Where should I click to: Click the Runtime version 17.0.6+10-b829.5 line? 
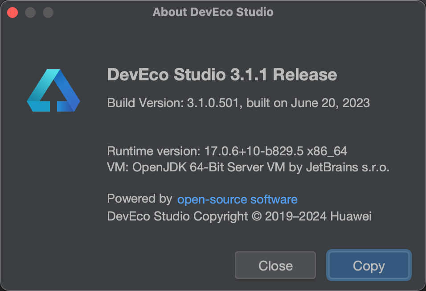pos(227,151)
